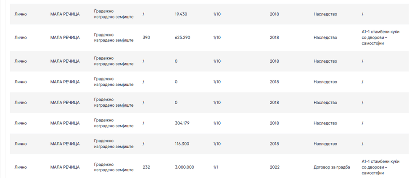The height and width of the screenshot is (178, 412).
Task: Select 'Лично' in the row with area 232
Action: [21, 167]
